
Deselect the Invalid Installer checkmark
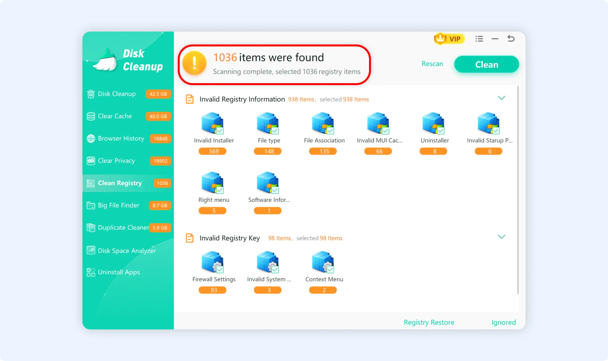220,131
